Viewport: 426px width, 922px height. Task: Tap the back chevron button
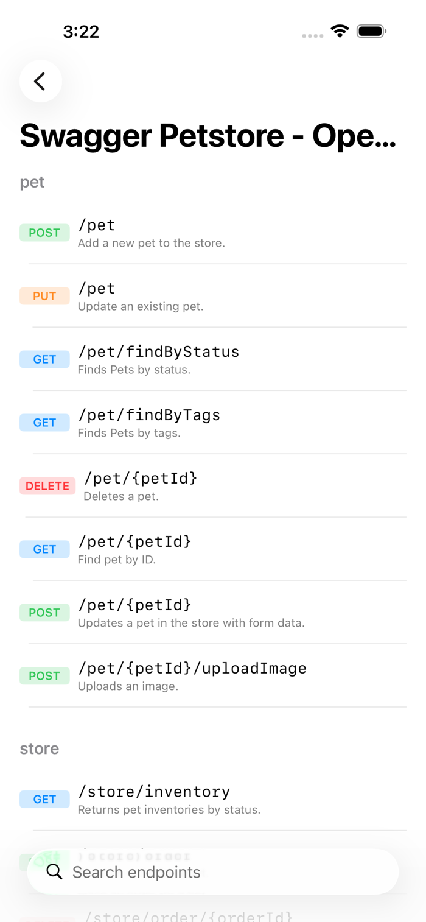point(40,81)
